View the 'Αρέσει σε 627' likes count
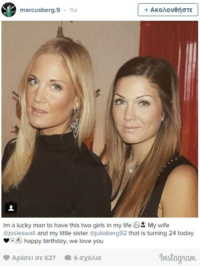Screen dimensions: 200x266 [34, 258]
